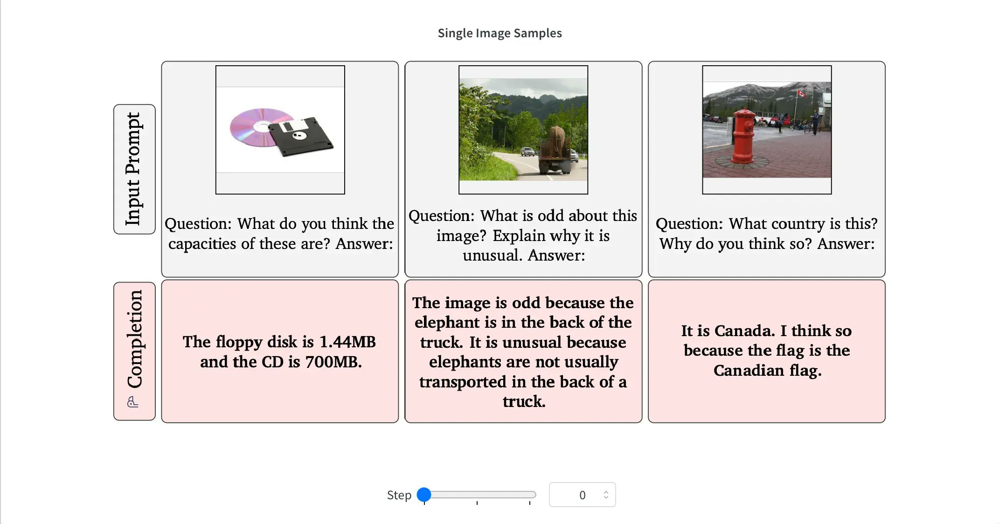This screenshot has height=524, width=999.
Task: Click the red fire hydrant image
Action: click(x=767, y=130)
